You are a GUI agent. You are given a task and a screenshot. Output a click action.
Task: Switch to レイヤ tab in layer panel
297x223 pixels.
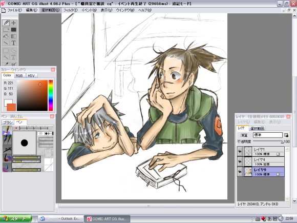click(242, 128)
